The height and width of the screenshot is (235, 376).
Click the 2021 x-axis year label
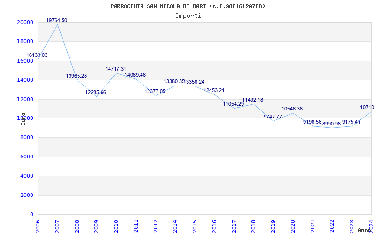pyautogui.click(x=313, y=226)
